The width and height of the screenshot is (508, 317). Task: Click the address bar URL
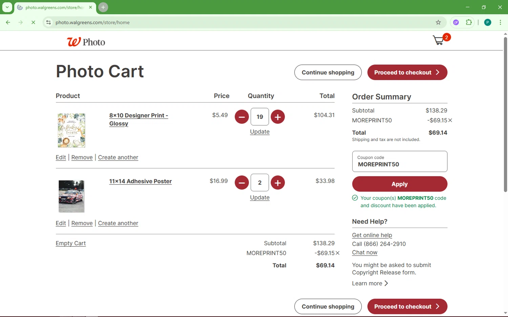[x=92, y=22]
